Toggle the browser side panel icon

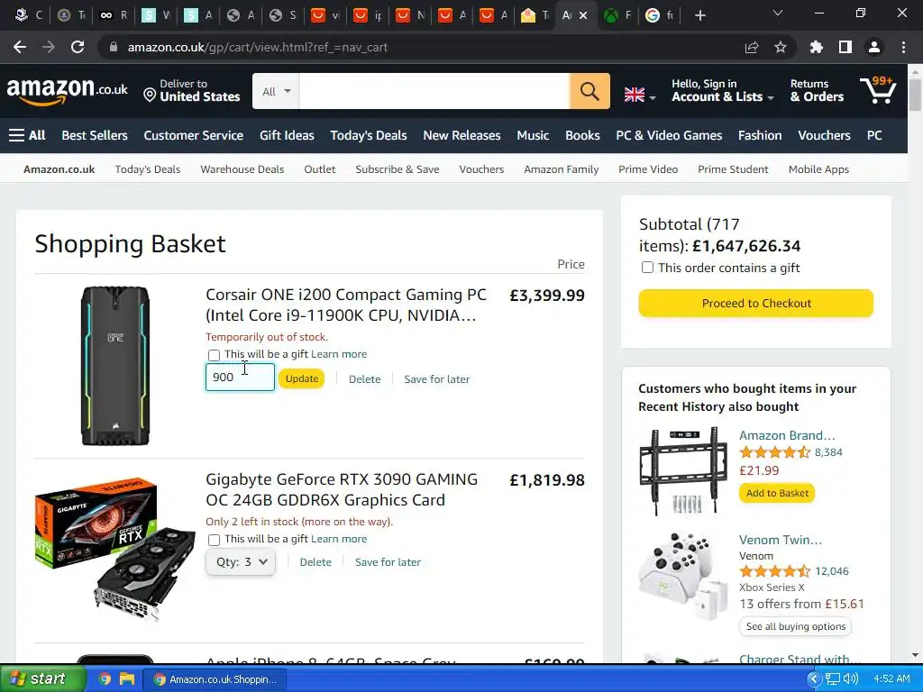(845, 47)
